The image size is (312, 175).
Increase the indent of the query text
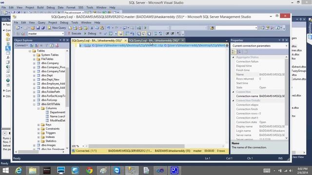coord(173,34)
